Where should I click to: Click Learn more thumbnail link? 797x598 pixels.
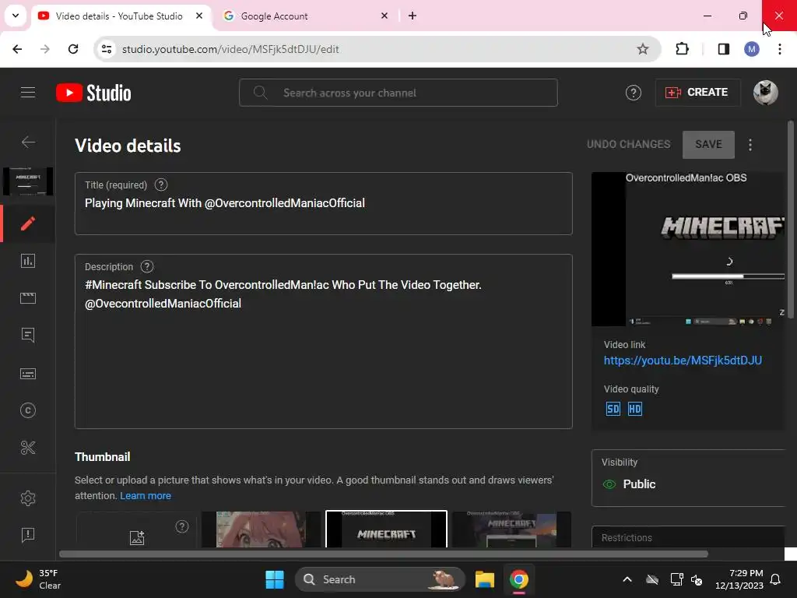click(x=146, y=496)
